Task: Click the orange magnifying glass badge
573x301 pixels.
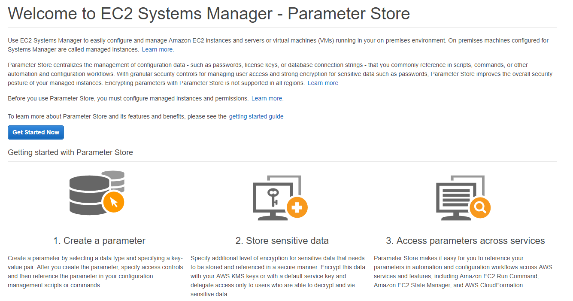Action: (480, 208)
